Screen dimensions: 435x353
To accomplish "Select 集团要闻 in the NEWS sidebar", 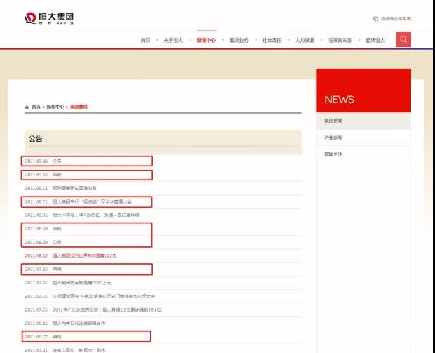I will [363, 121].
